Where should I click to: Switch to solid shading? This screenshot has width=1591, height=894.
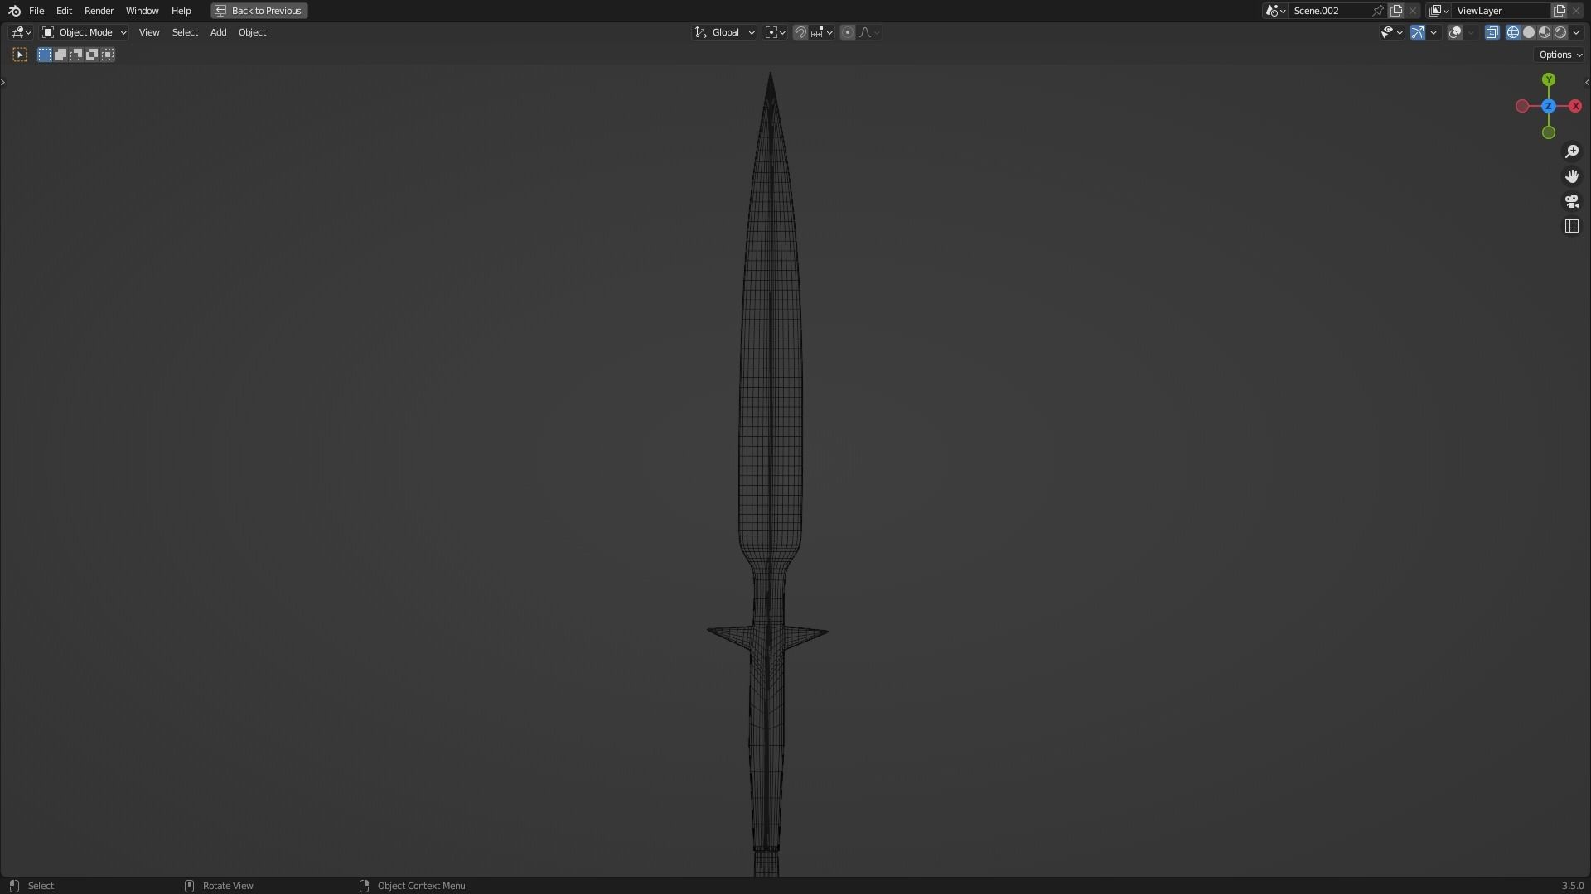1529,32
